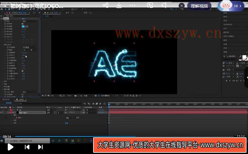
Task: Click the Hi assistant avatar button
Action: point(231,6)
